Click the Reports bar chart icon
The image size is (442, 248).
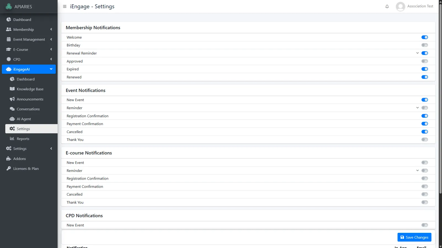(x=12, y=139)
